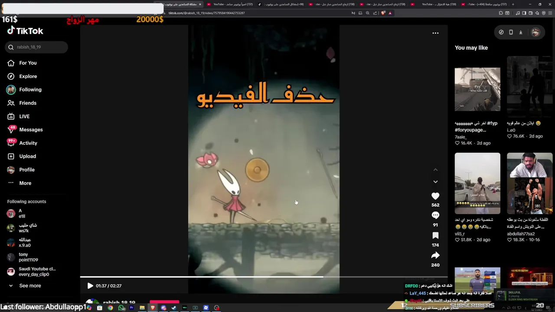
Task: Click the download app icon in header
Action: pyautogui.click(x=521, y=32)
